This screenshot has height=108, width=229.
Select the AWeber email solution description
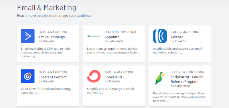tap(177, 51)
